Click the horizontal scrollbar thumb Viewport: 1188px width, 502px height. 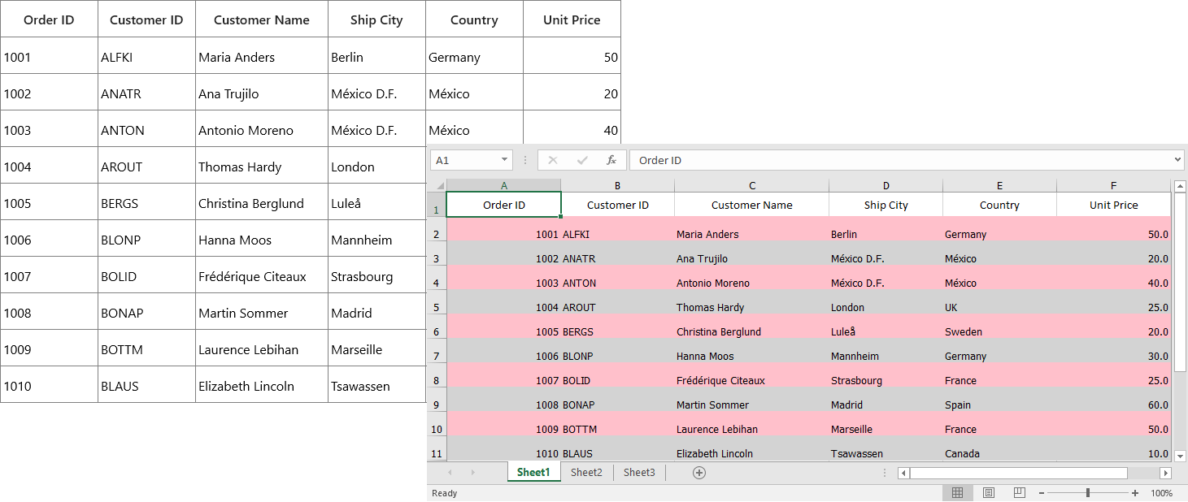(1019, 473)
